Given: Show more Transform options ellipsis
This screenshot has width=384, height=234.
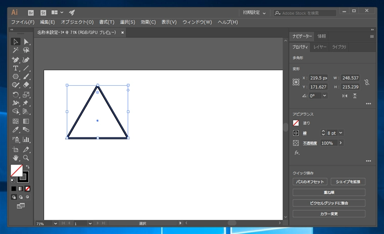Looking at the screenshot, I should coord(368,104).
